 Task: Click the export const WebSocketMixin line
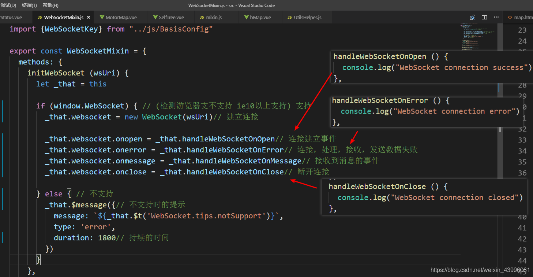pos(78,51)
